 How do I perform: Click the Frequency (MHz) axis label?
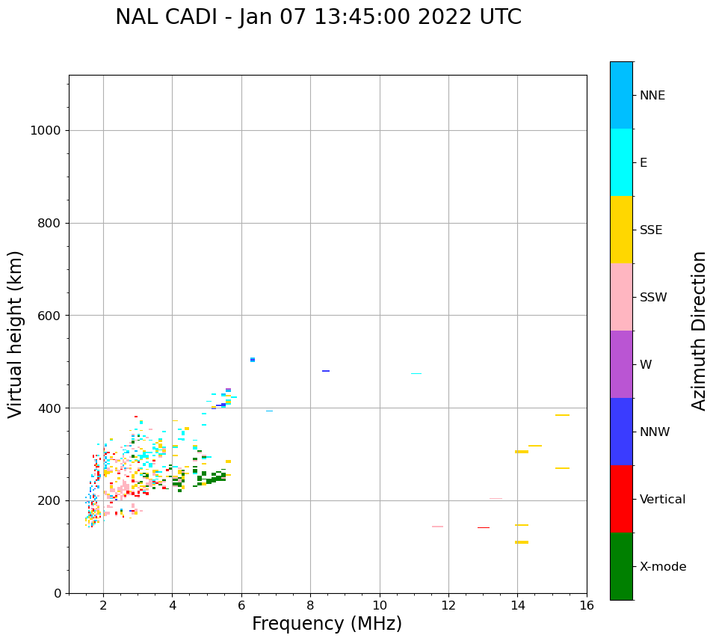(x=327, y=624)
